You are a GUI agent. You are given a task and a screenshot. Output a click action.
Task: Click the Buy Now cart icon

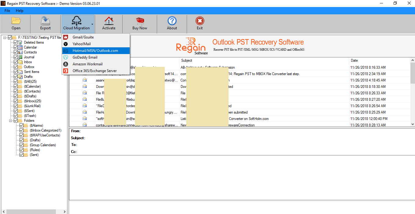(140, 20)
